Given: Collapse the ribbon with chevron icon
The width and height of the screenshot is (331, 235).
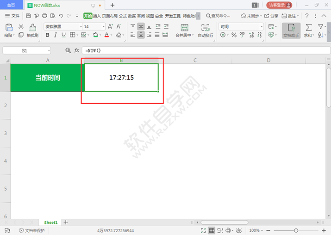Looking at the screenshot, I should 324,16.
